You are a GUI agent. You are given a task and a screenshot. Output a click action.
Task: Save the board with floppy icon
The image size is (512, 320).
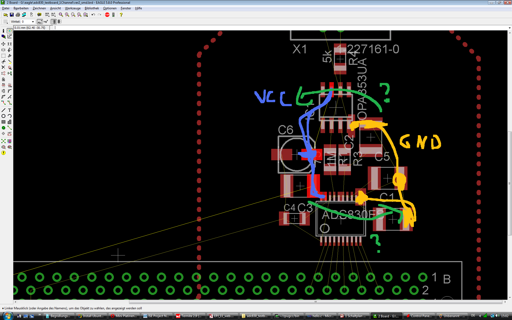point(12,15)
